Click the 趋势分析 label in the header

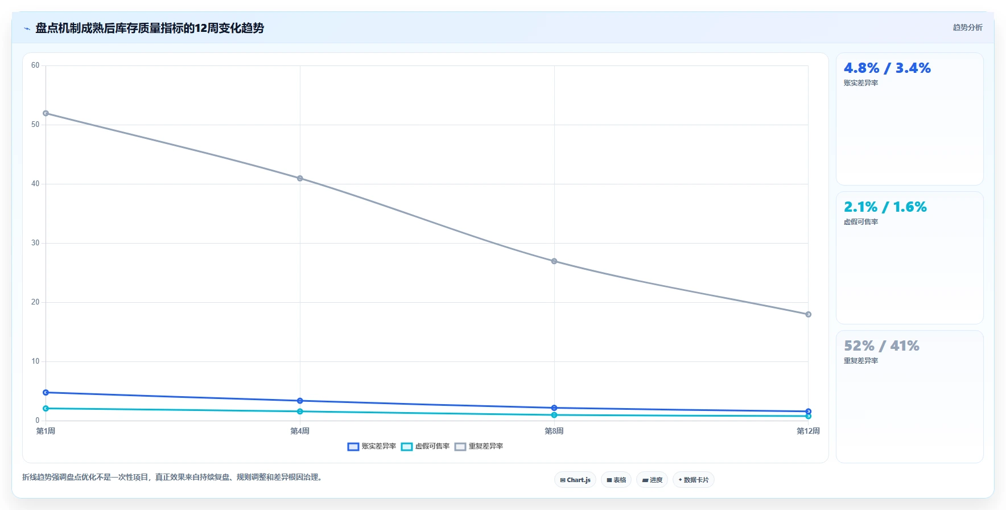pos(967,27)
